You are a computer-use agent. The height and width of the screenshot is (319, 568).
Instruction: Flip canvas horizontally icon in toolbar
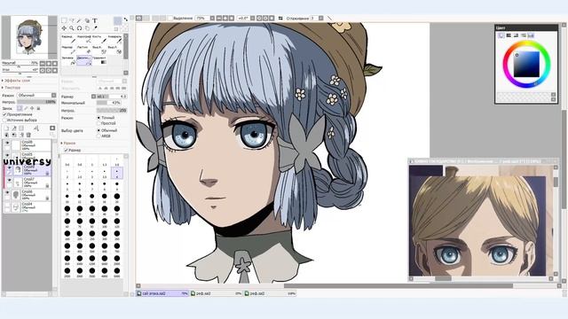click(280, 18)
